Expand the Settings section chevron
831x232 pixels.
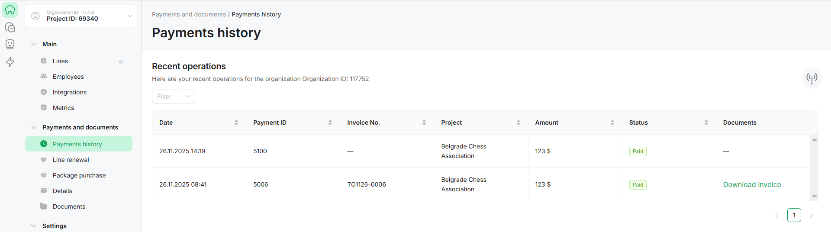tap(34, 226)
